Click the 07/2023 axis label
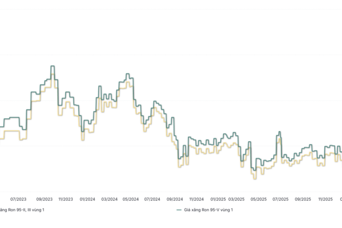Image resolution: width=342 pixels, height=228 pixels. 18,199
